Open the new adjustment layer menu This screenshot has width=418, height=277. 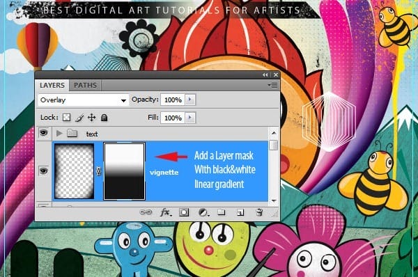pos(203,212)
